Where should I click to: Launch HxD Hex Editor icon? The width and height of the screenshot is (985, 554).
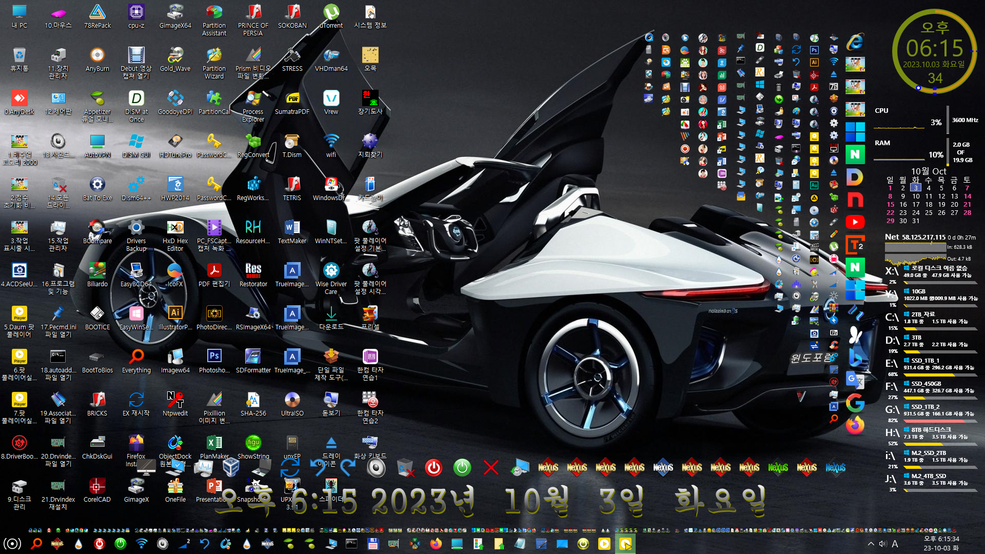175,235
